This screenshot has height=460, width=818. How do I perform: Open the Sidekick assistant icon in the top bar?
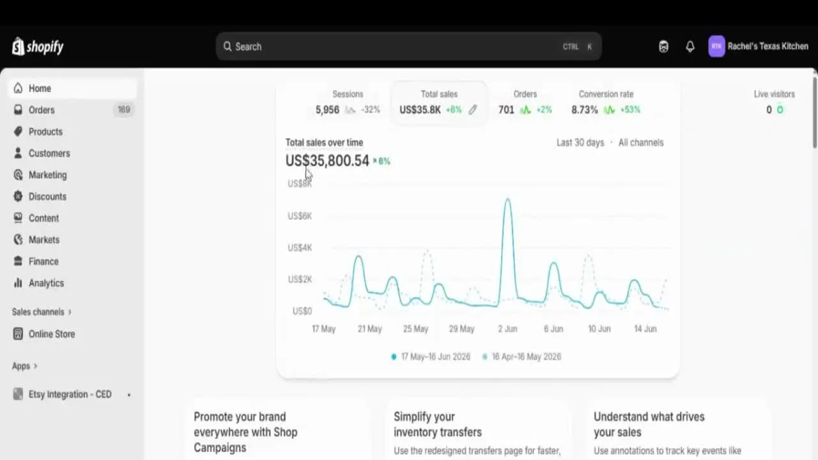click(x=663, y=47)
